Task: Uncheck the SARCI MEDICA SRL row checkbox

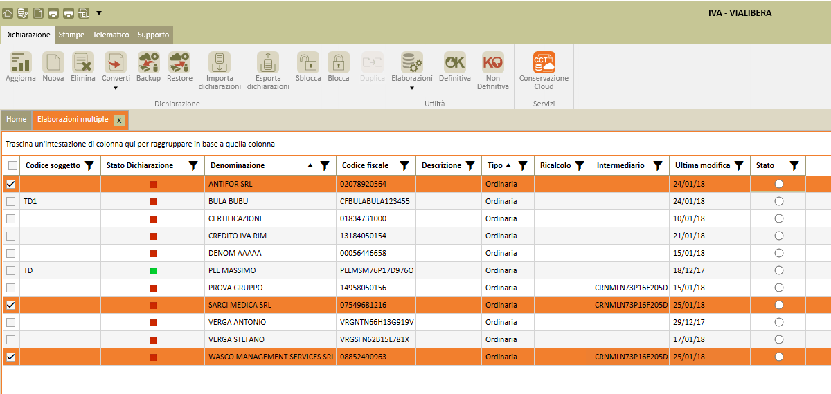Action: [x=10, y=305]
